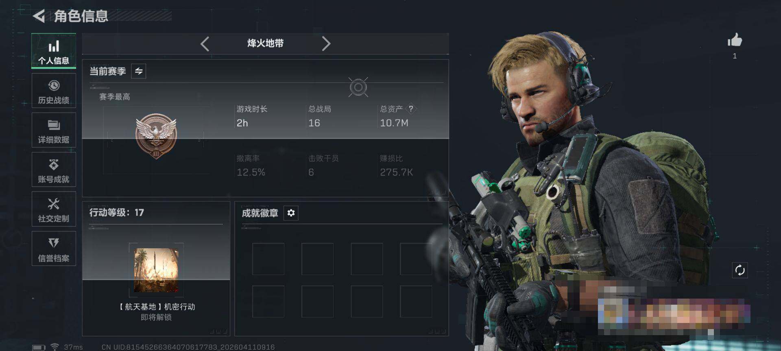Select the first empty achievement badge slot
Screen dimensions: 781x351
[268, 259]
